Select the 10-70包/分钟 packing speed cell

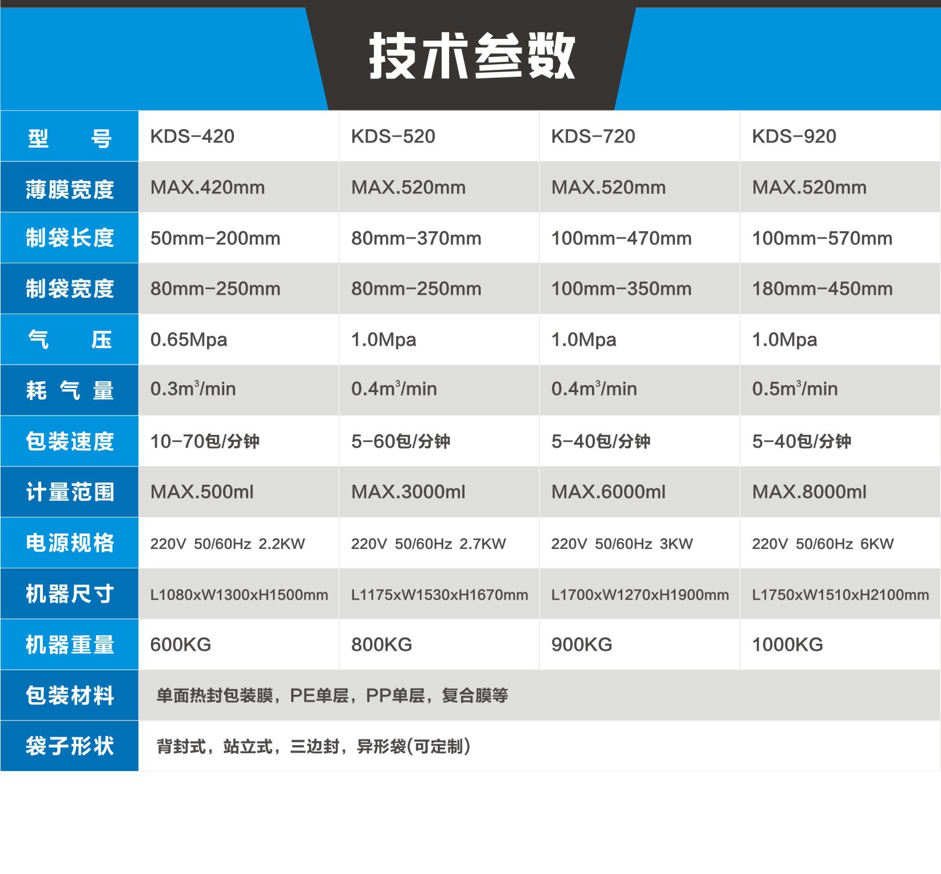(x=205, y=441)
